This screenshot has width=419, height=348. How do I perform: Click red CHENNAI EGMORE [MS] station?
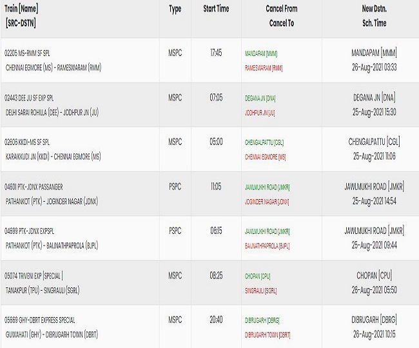coord(266,157)
